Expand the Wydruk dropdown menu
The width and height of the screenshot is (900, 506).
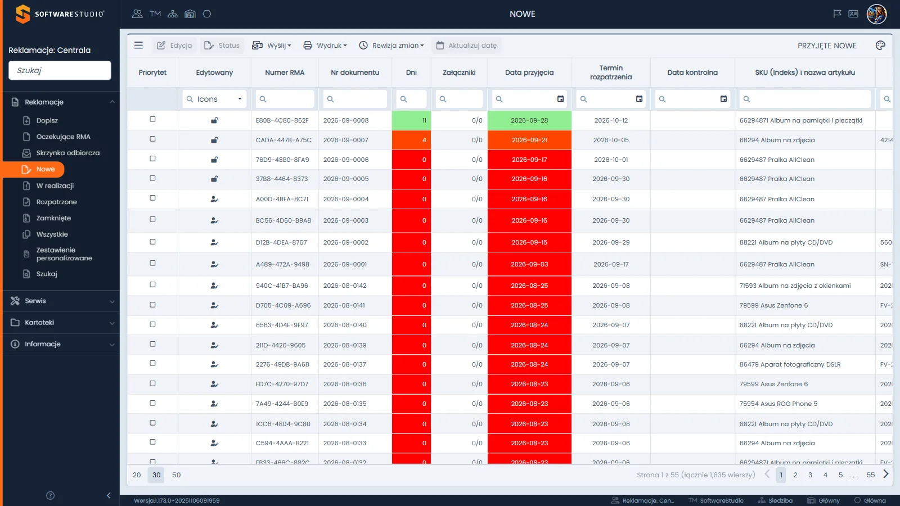325,46
